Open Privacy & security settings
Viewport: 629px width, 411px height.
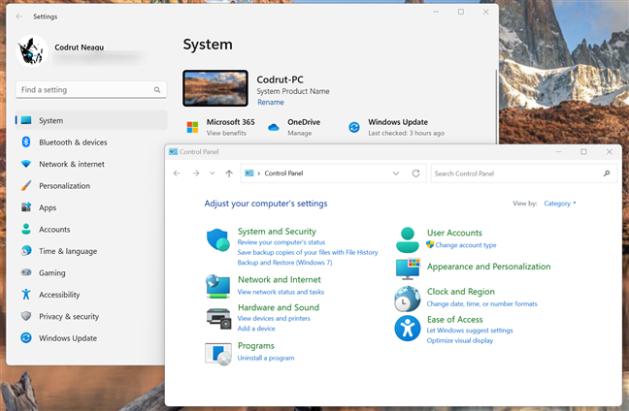(69, 316)
